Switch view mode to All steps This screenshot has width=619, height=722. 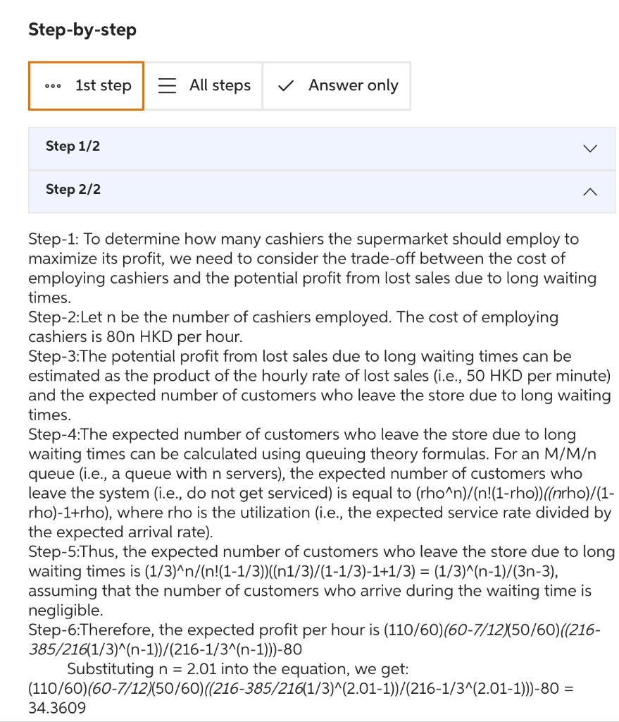point(204,85)
